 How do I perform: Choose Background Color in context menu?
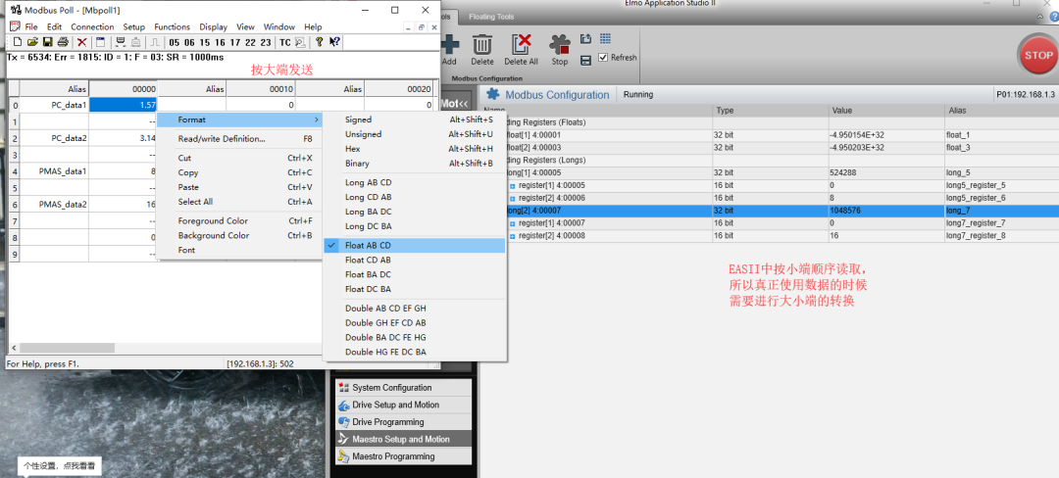240,235
